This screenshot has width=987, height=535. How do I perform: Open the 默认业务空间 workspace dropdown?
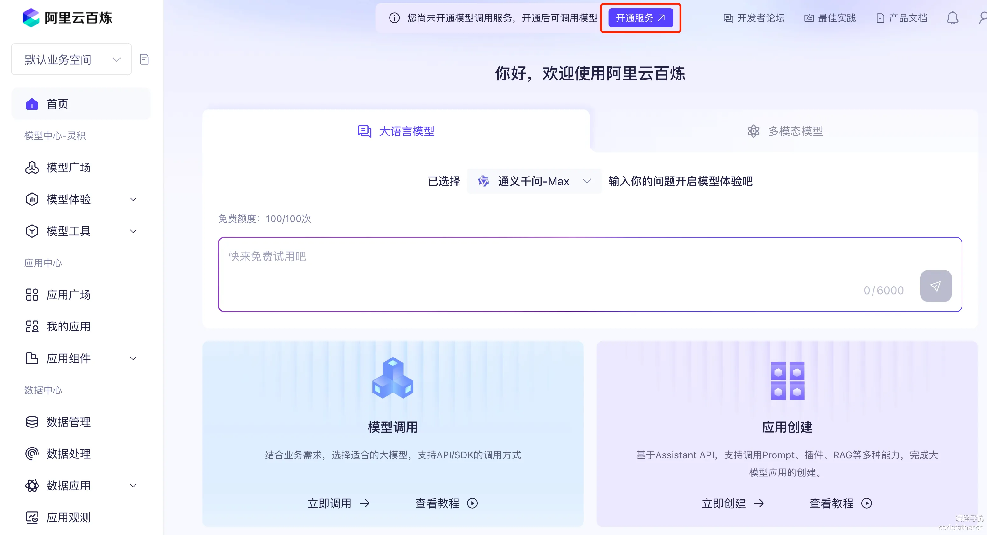point(71,59)
